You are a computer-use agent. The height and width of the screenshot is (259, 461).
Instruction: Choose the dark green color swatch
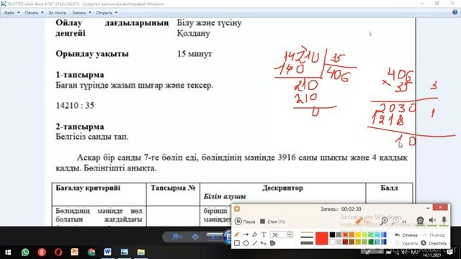coord(371,242)
